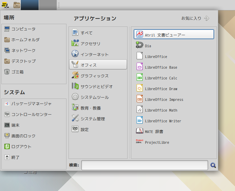Launch LibreOffice Calc
The image size is (235, 191).
point(174,78)
